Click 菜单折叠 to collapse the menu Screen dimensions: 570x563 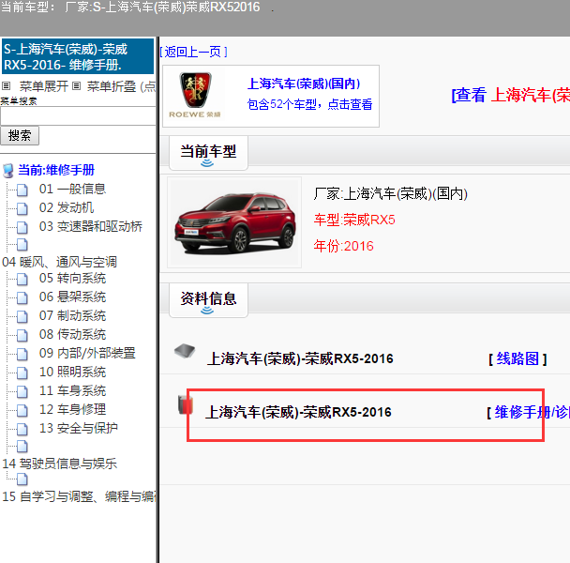tap(112, 86)
